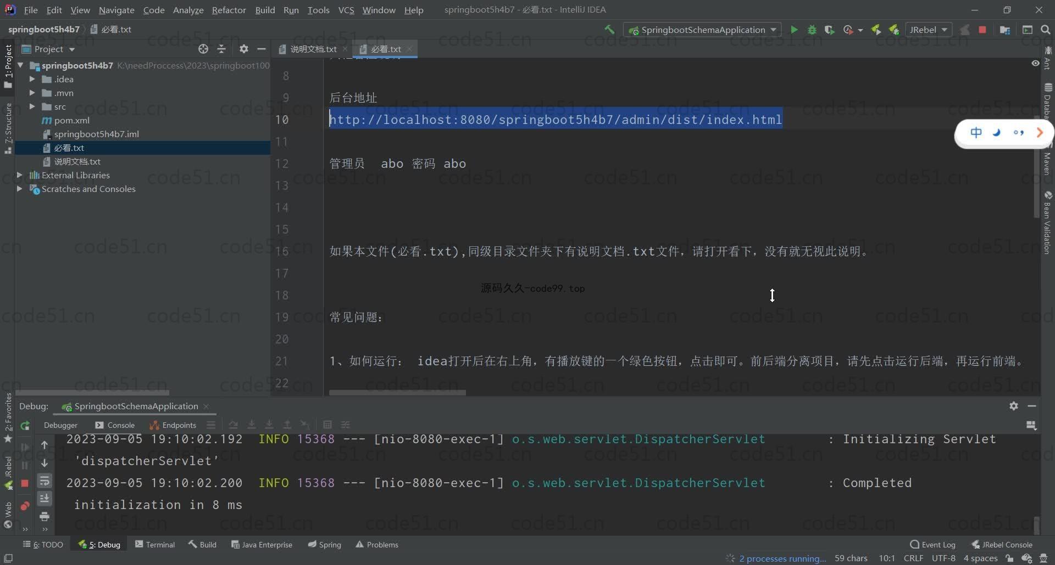Click the Run Anything icon in the toolbar

click(x=1028, y=30)
